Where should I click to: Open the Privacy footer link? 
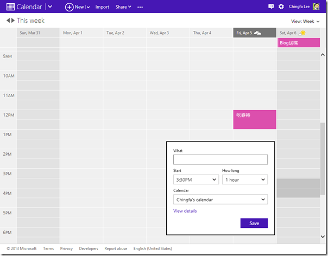tap(66, 248)
